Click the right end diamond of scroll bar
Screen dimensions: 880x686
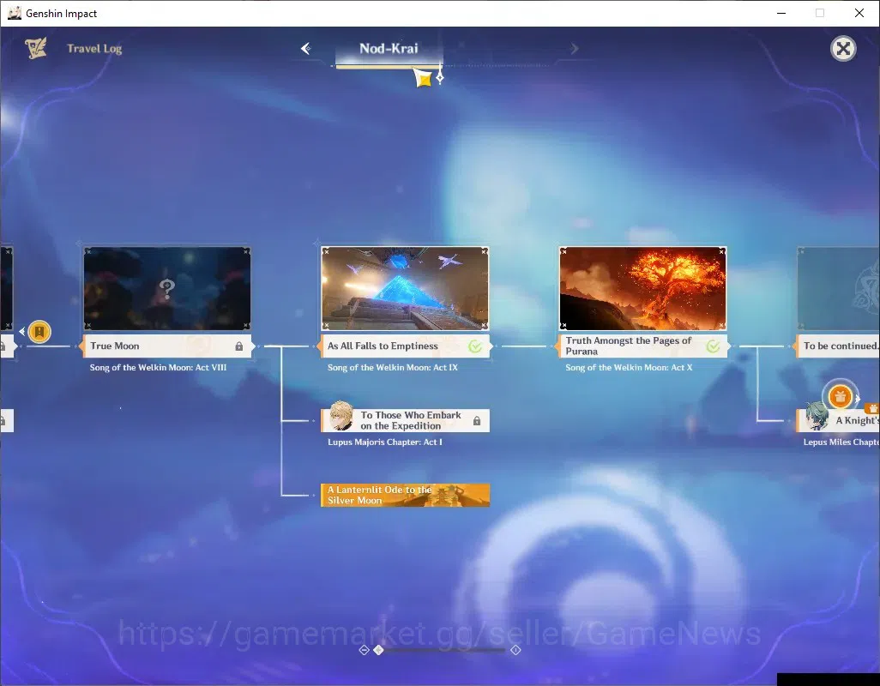pyautogui.click(x=515, y=650)
